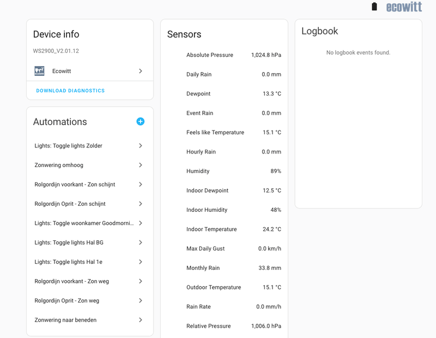Expand the Zonwering omhoog automation chevron
The height and width of the screenshot is (338, 436).
(x=140, y=165)
